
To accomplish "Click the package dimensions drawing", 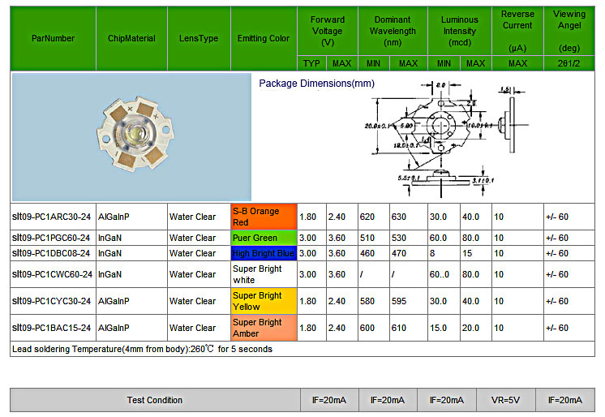I will (447, 140).
